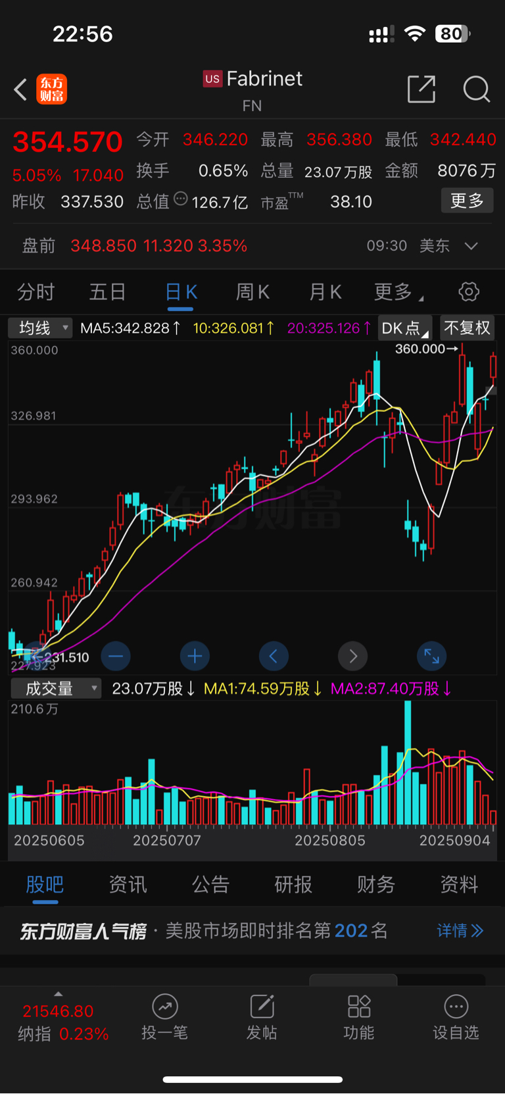The height and width of the screenshot is (1094, 505).
Task: Open the 功能 functions icon
Action: [x=359, y=1007]
